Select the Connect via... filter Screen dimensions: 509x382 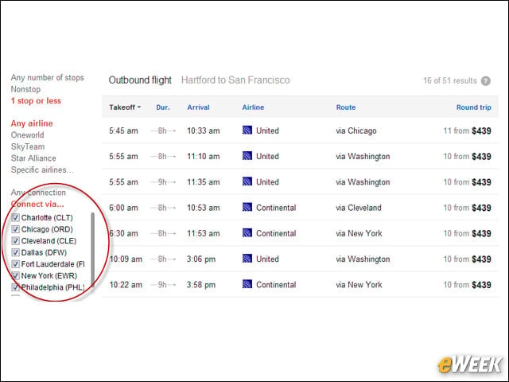pos(37,204)
